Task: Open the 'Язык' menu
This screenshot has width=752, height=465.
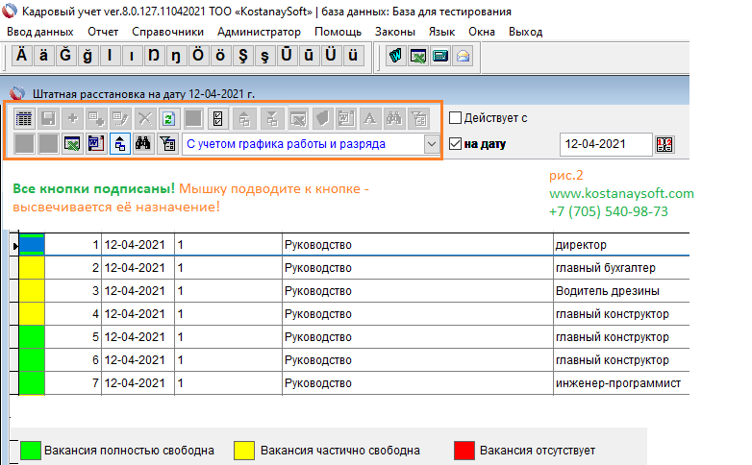Action: pos(441,32)
